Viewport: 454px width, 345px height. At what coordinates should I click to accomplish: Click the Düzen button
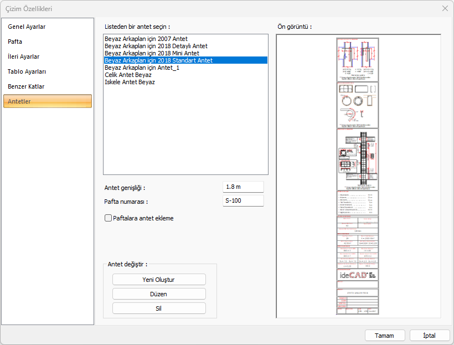(x=159, y=294)
